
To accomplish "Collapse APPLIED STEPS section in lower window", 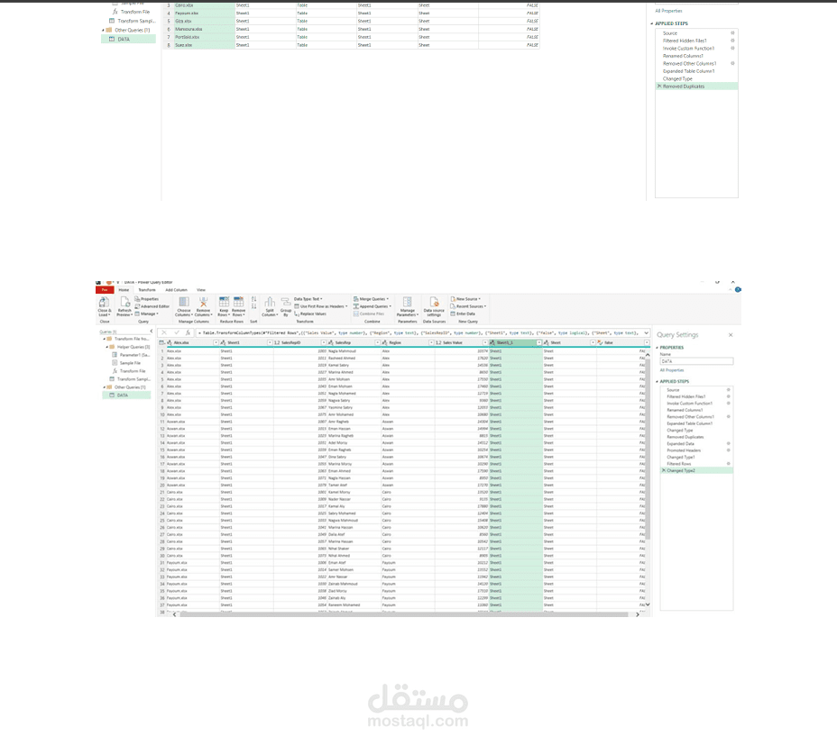I will coord(658,382).
